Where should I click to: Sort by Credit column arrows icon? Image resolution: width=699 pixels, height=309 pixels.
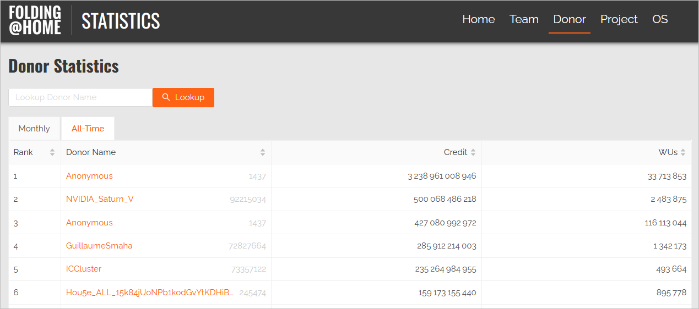473,152
